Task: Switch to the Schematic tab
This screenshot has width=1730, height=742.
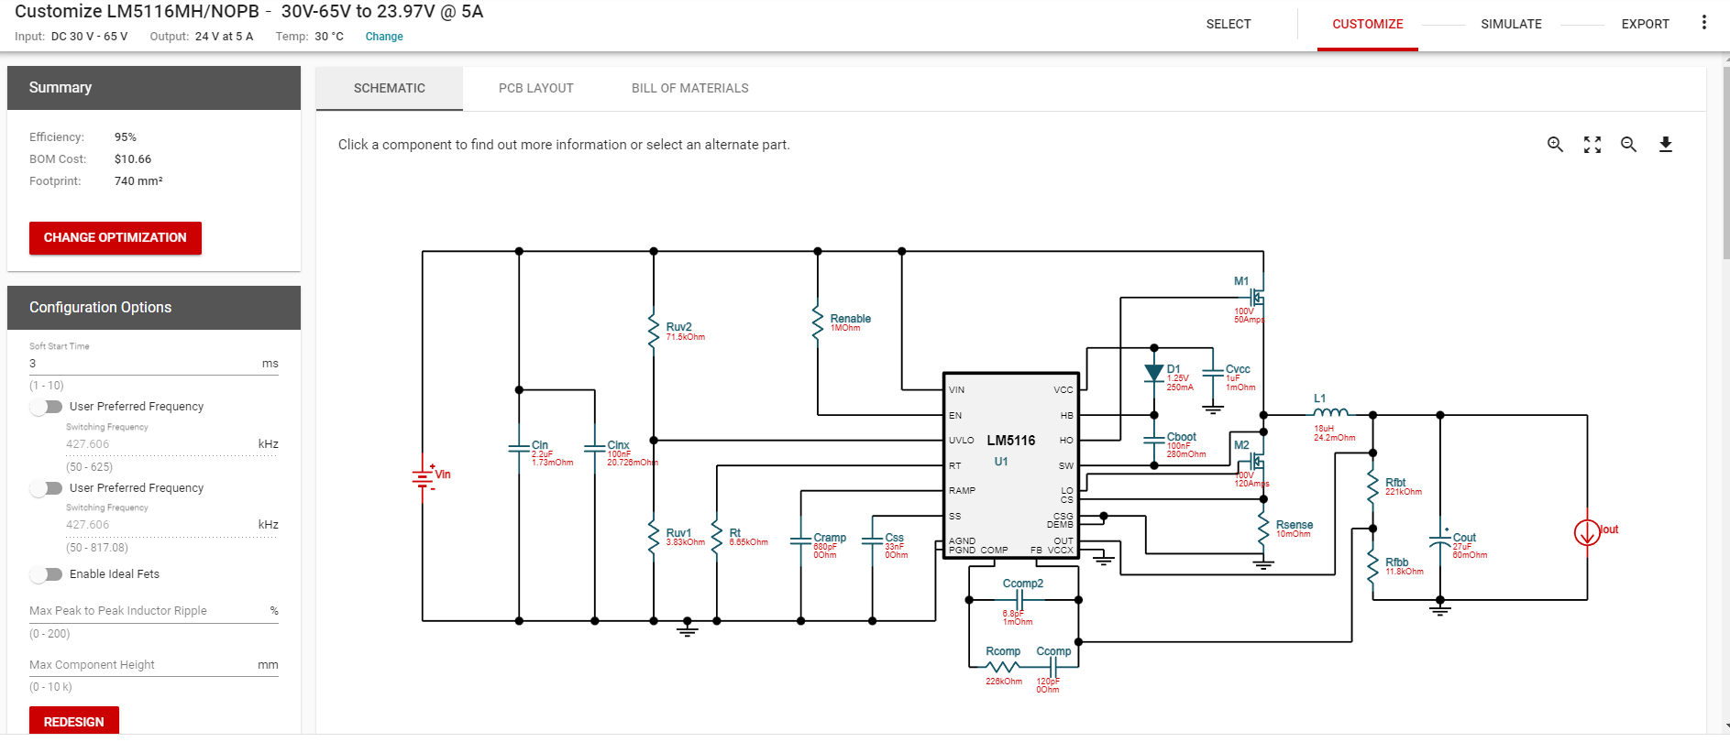Action: (390, 88)
